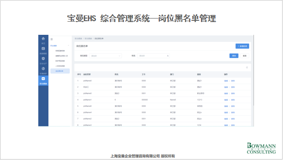Click edit link for the jobName1 row
Image resolution: width=283 pixels, height=160 pixels.
(226, 100)
